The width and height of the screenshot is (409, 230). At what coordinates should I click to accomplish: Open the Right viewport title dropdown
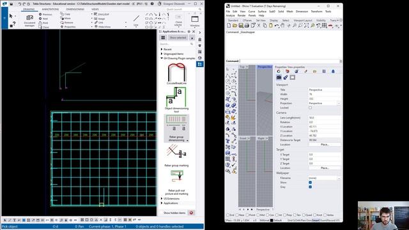(x=266, y=139)
